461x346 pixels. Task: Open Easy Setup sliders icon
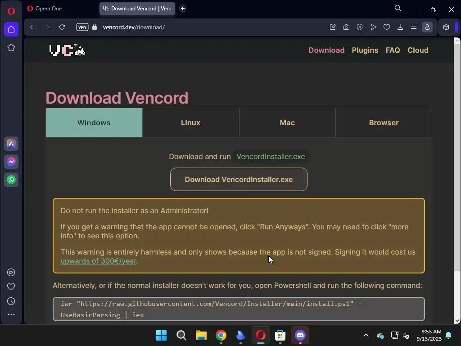(414, 27)
